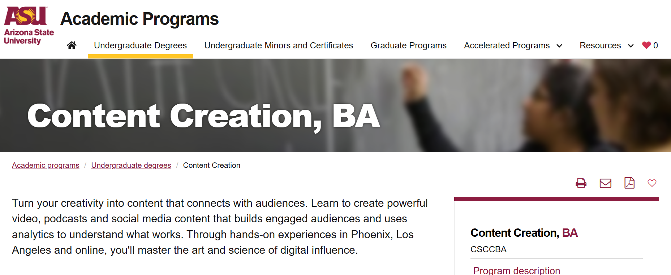The height and width of the screenshot is (275, 671).
Task: Follow the Academic programs breadcrumb link
Action: click(46, 165)
